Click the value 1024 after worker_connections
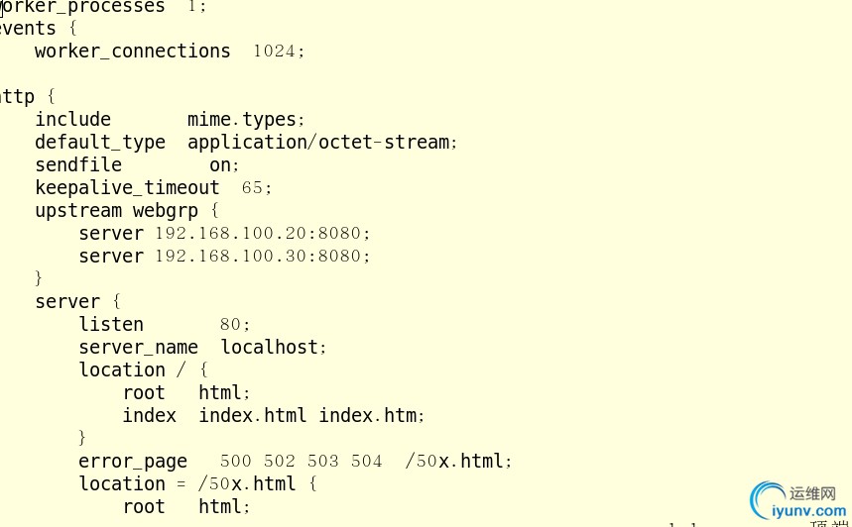The image size is (852, 527). point(275,52)
